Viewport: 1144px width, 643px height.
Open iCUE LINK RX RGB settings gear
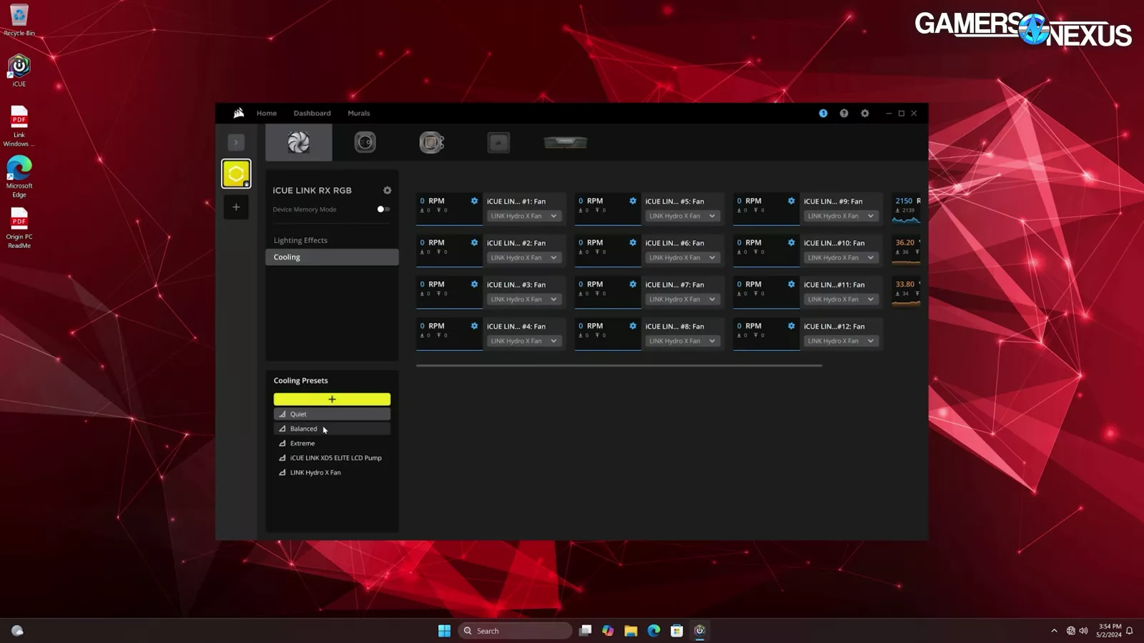pyautogui.click(x=387, y=191)
